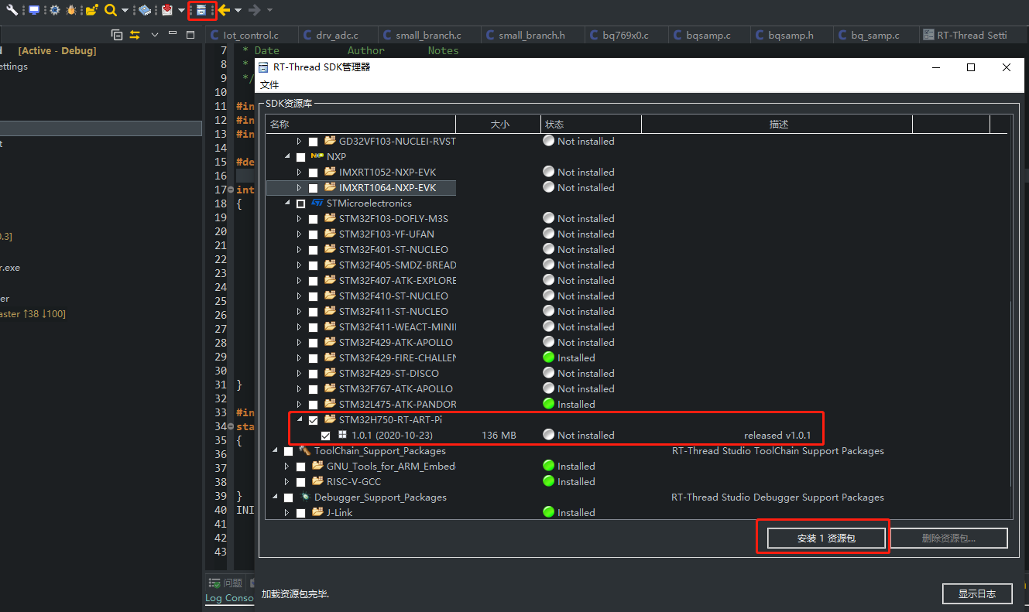Check the IMXRT1064-NXP-EVK checkbox
Image resolution: width=1029 pixels, height=612 pixels.
pyautogui.click(x=314, y=188)
